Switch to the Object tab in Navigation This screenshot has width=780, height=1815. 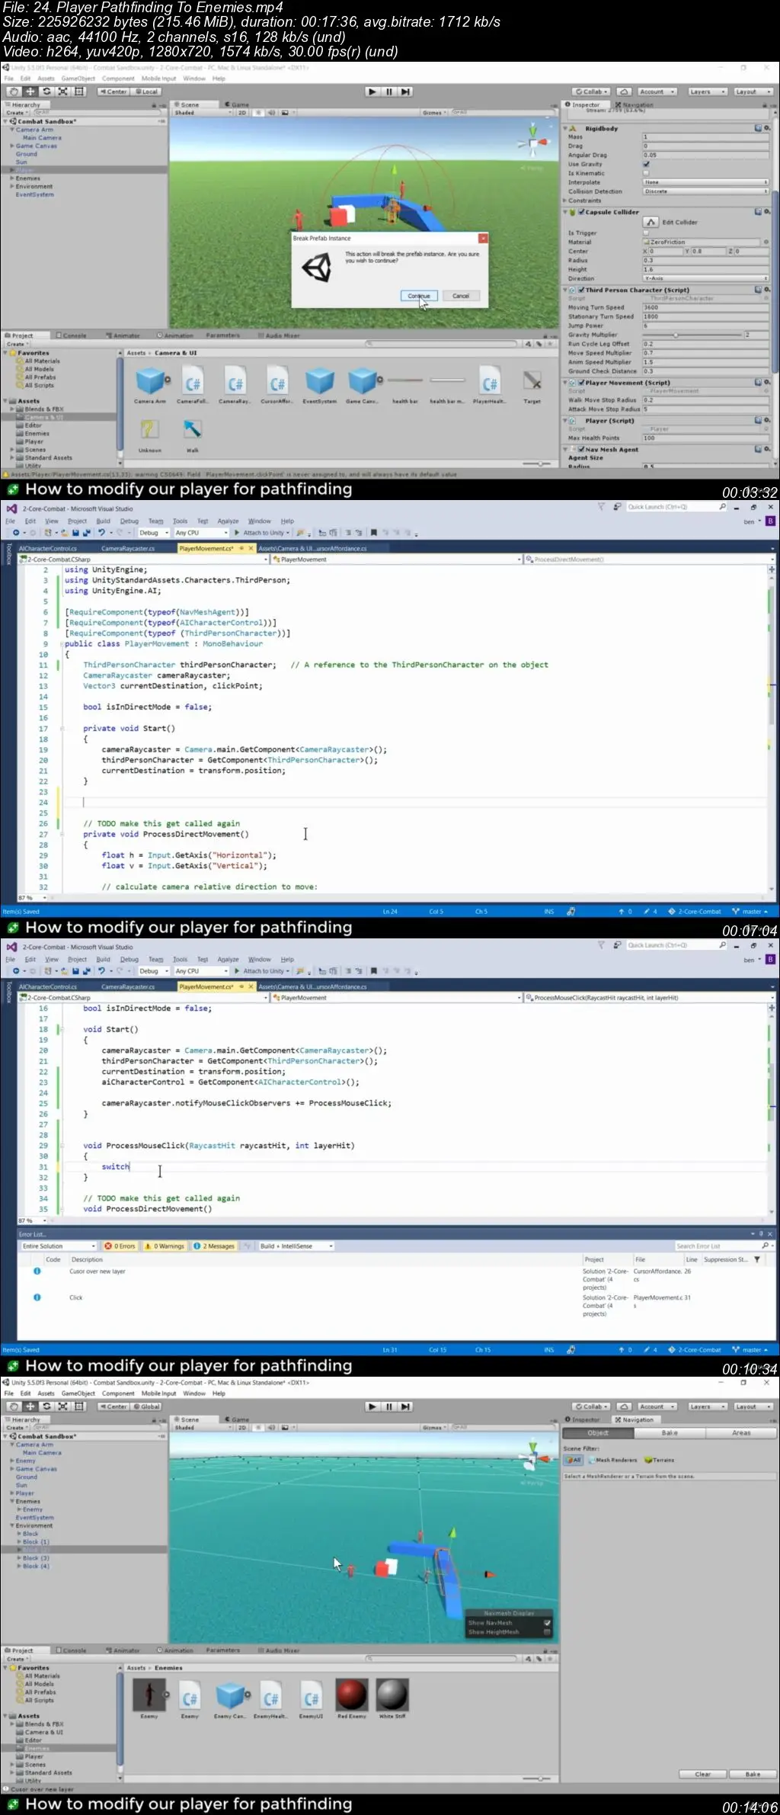(x=598, y=1433)
